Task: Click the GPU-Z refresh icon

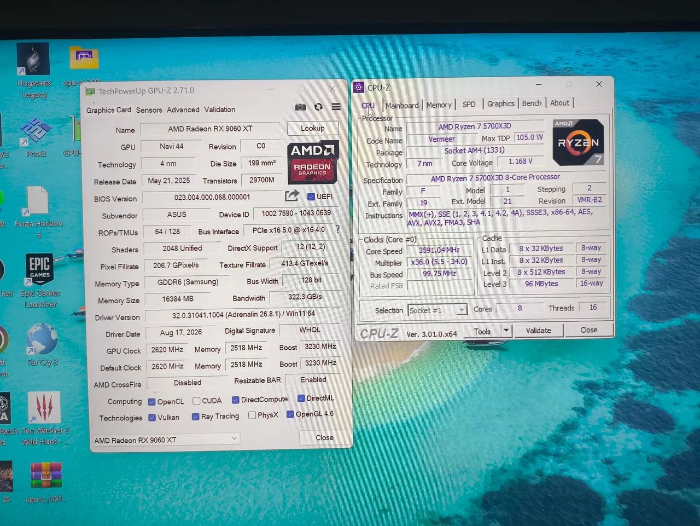Action: 318,107
